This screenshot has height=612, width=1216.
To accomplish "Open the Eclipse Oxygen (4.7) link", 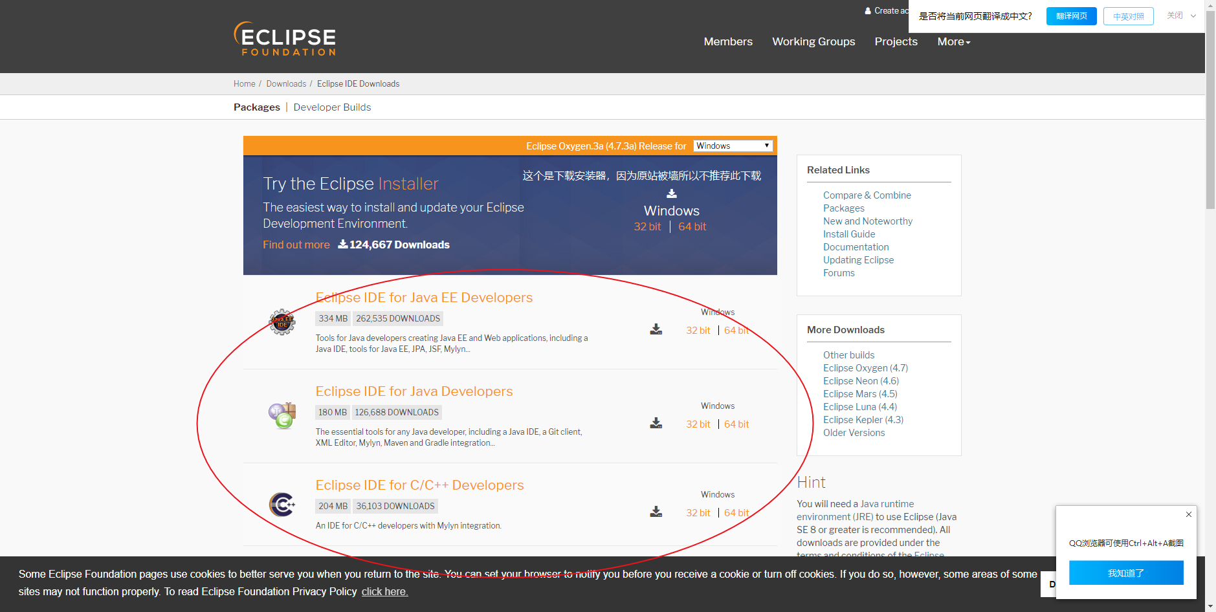I will [865, 368].
